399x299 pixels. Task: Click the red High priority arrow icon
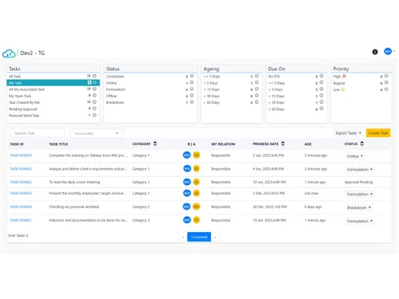pyautogui.click(x=344, y=77)
